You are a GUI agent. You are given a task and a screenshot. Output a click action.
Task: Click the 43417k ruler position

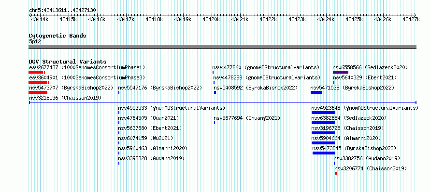[126, 19]
